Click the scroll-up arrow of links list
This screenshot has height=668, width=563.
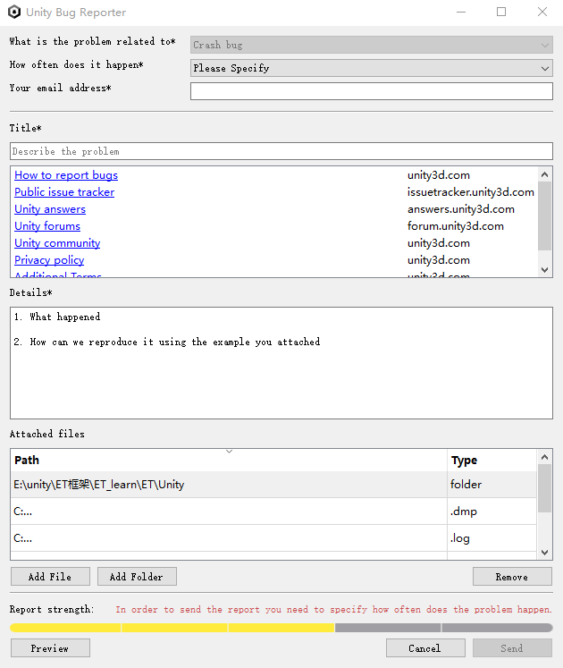[544, 174]
